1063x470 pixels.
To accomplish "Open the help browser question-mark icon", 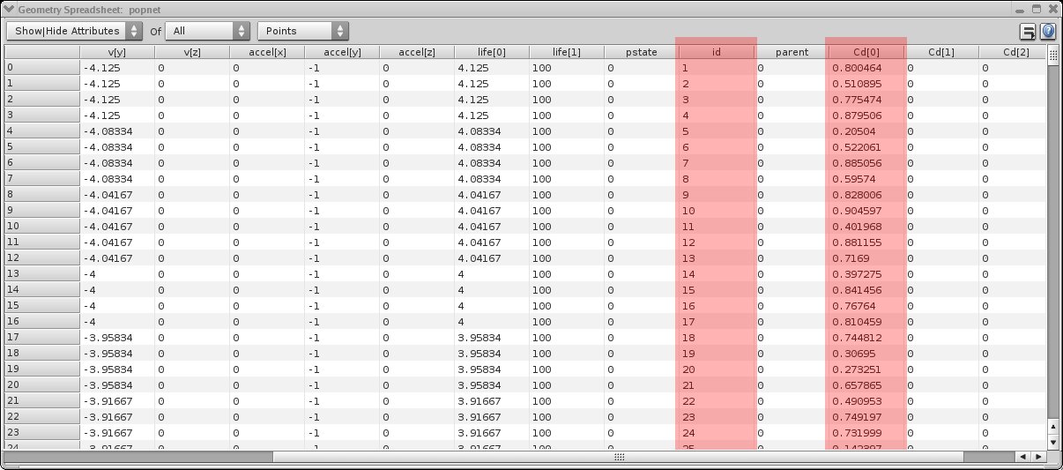I will tap(1048, 32).
